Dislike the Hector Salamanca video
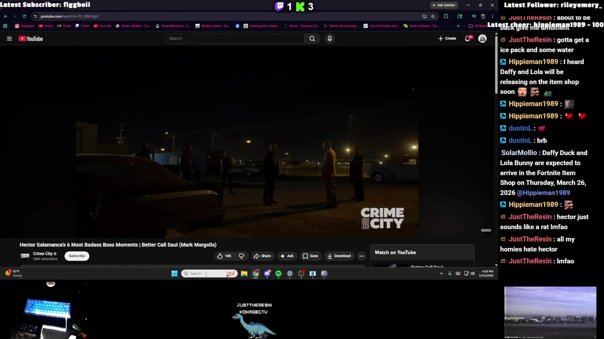The width and height of the screenshot is (604, 339). tap(242, 256)
